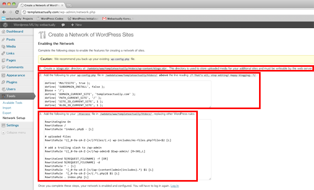The width and height of the screenshot is (314, 190).
Task: Click the site info icon in address bar
Action: click(25, 12)
